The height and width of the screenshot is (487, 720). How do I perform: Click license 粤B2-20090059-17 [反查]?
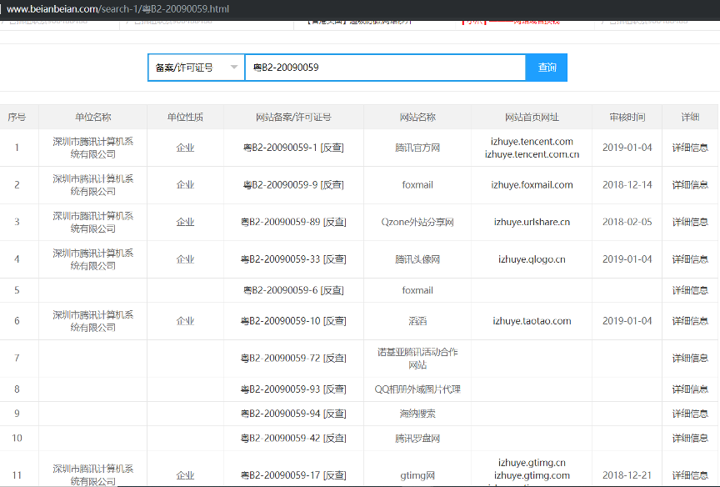pos(293,475)
